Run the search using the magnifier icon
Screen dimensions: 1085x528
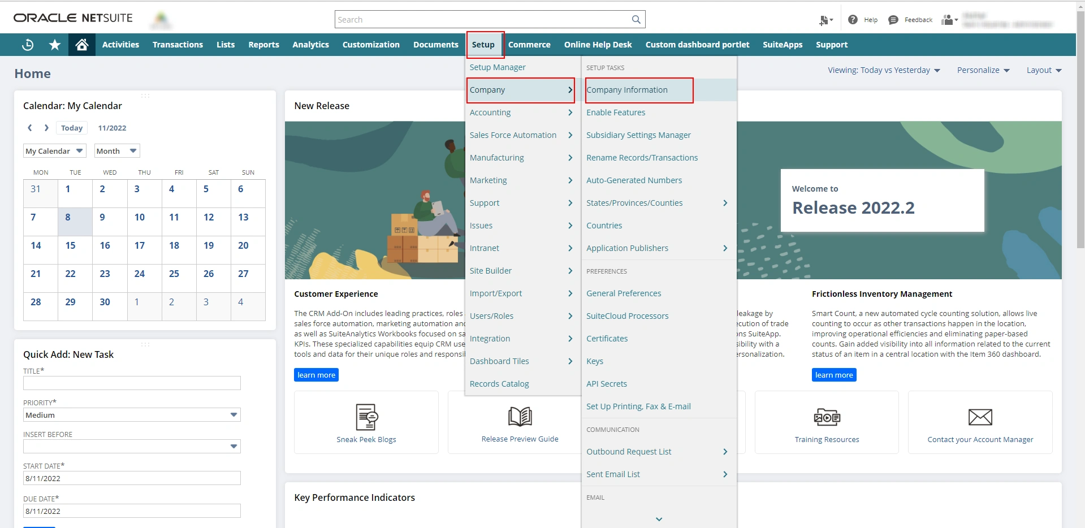coord(636,19)
